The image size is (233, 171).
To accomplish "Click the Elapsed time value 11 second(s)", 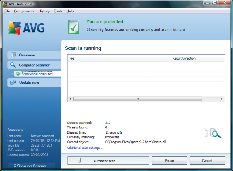I will tap(114, 132).
